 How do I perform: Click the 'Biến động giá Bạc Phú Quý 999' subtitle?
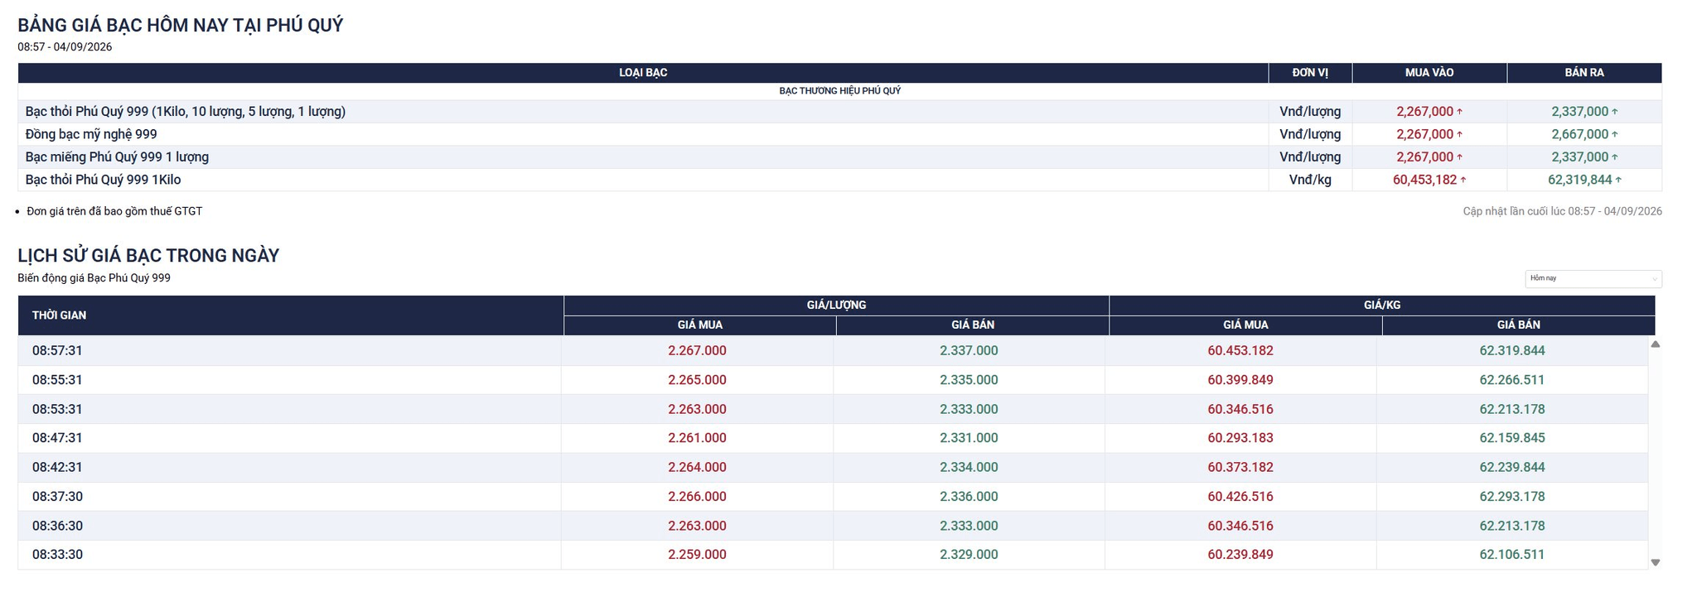point(94,278)
